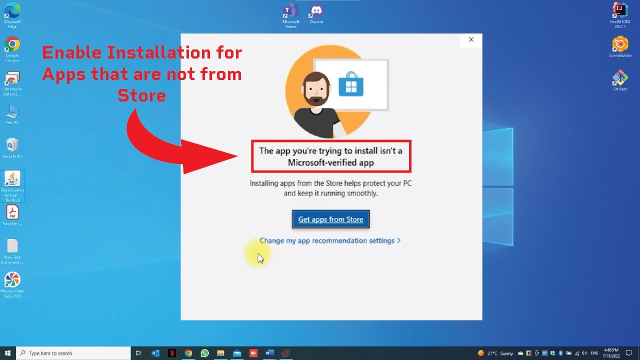
Task: Open the volume speaker tray icon
Action: [x=584, y=353]
